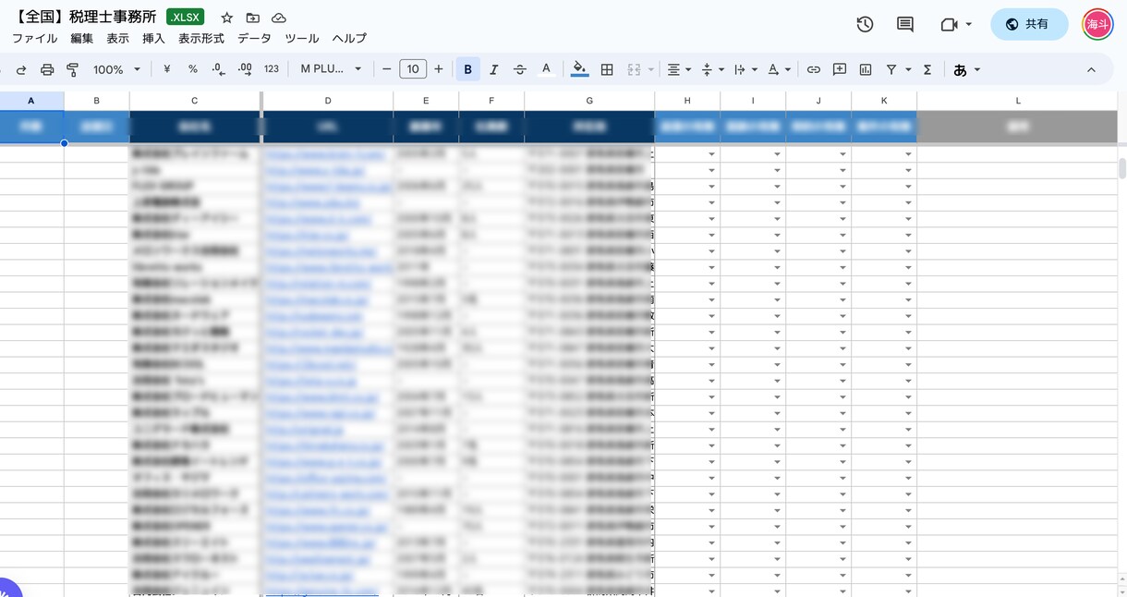Open the 編集 menu
Image resolution: width=1127 pixels, height=597 pixels.
point(82,39)
